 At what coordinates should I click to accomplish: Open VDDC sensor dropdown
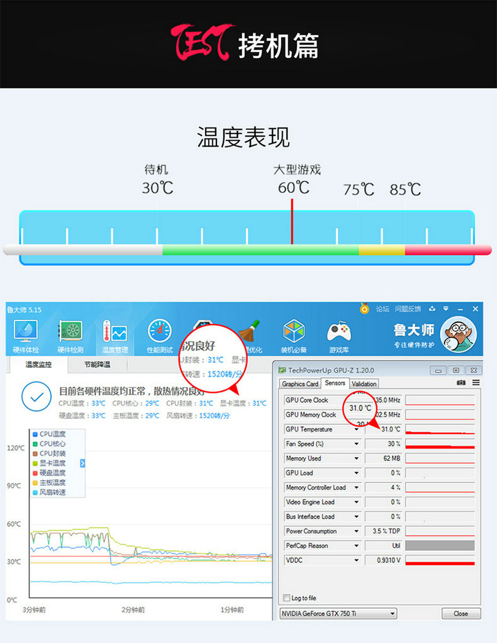356,561
